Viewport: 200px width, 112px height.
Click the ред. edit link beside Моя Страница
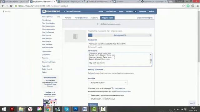[x=58, y=17]
